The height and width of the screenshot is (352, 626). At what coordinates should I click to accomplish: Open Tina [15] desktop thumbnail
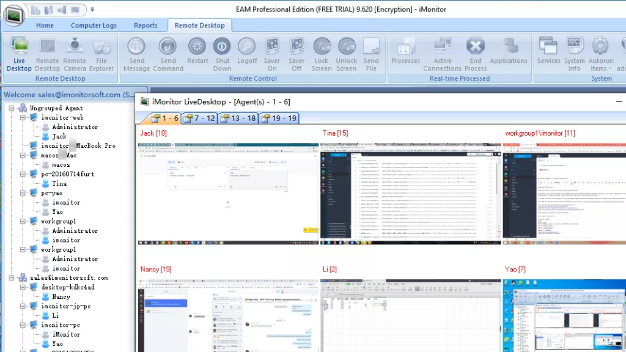[410, 194]
